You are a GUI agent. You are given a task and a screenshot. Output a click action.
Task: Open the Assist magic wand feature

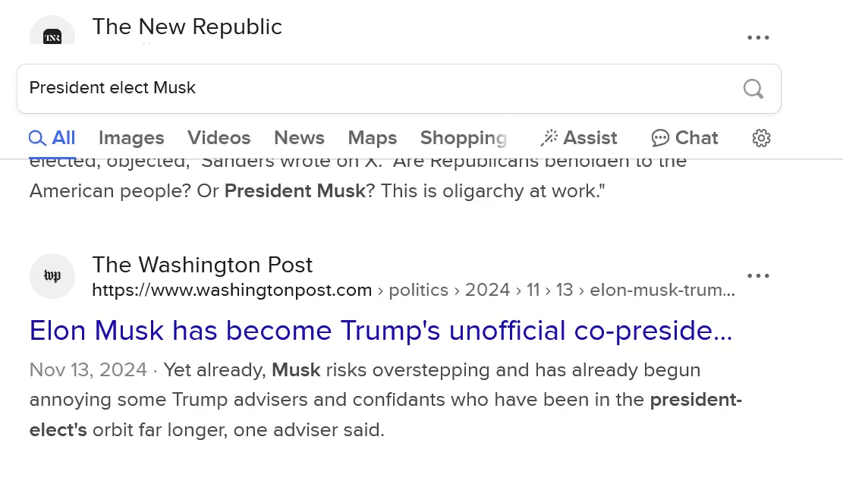[x=579, y=137]
